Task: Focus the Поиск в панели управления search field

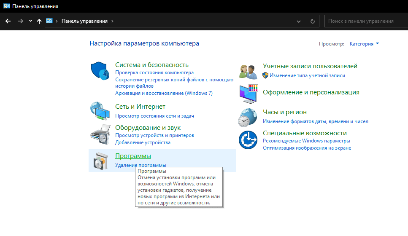Action: tap(366, 21)
